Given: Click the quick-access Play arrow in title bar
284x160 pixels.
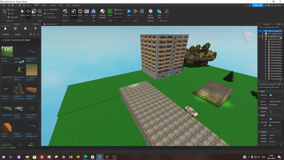Looking at the screenshot, I should click(20, 5).
